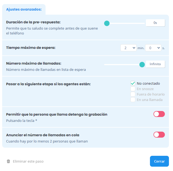
Task: Toggle the No conectado checkbox
Action: coord(133,83)
